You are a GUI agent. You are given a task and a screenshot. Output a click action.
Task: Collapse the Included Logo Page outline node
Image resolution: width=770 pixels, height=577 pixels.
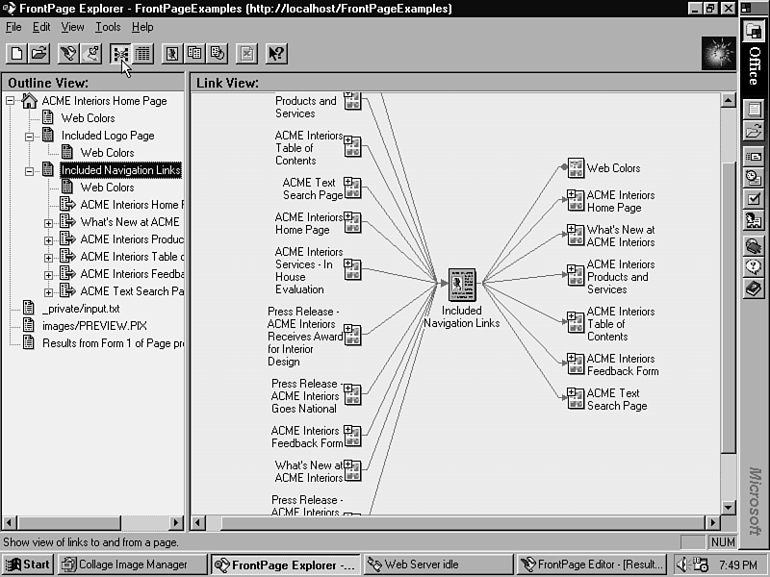pyautogui.click(x=30, y=136)
